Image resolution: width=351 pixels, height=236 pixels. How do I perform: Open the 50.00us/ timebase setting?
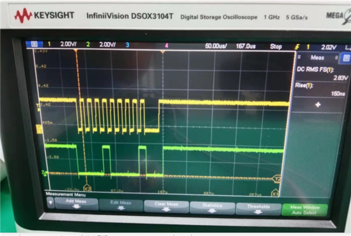tap(216, 46)
